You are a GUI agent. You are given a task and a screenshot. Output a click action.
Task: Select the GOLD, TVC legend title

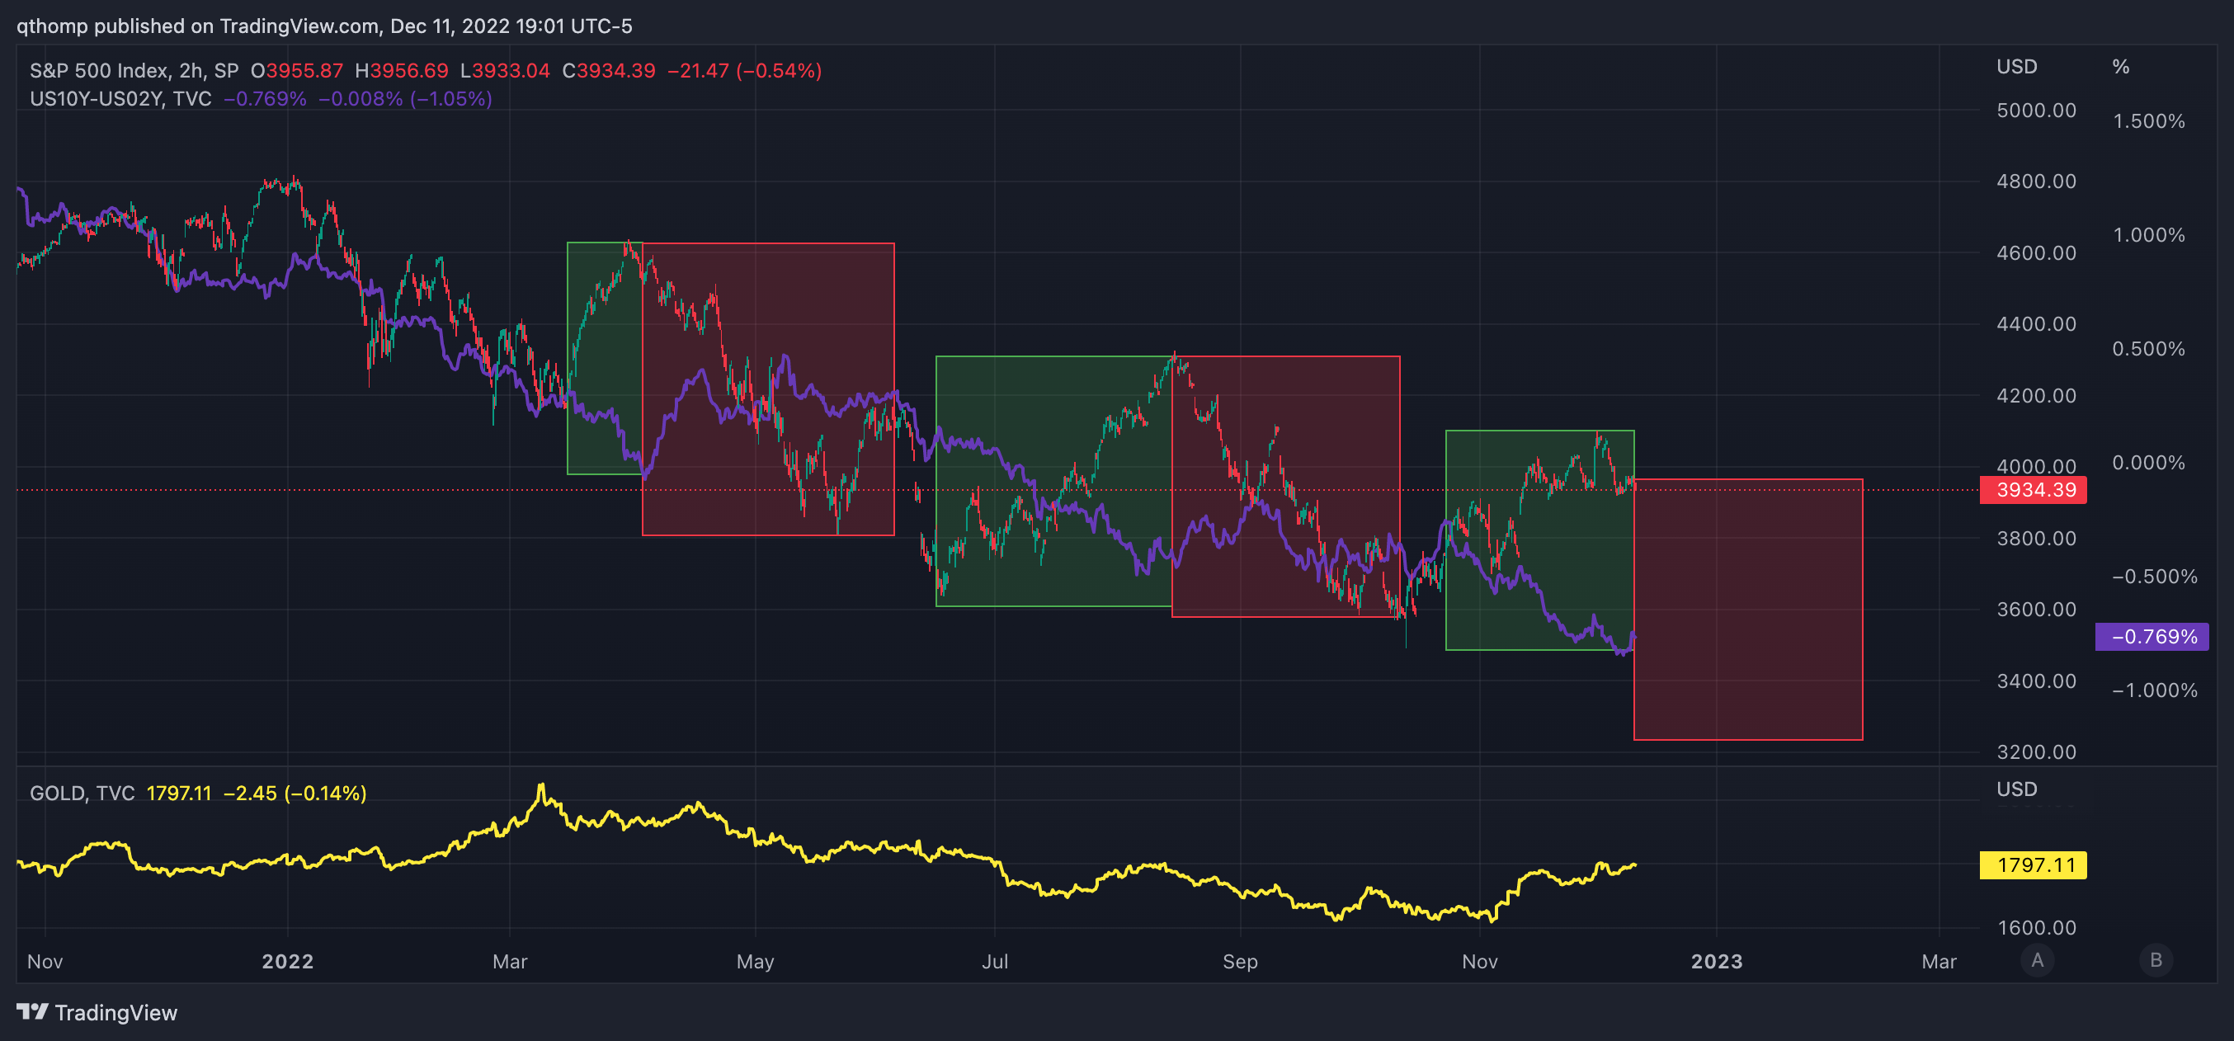(82, 793)
